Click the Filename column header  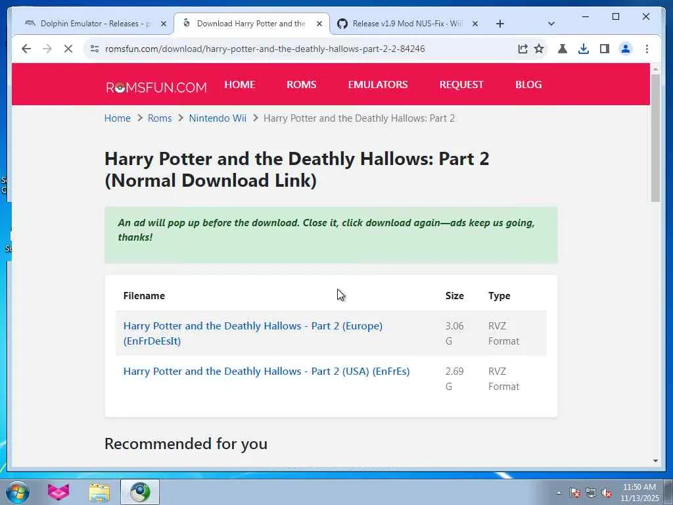click(x=144, y=296)
